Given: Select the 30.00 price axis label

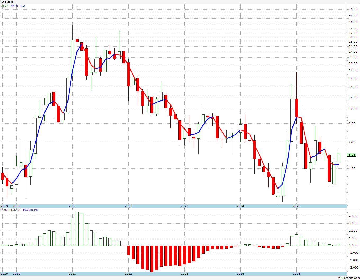Looking at the screenshot, I should [353, 37].
